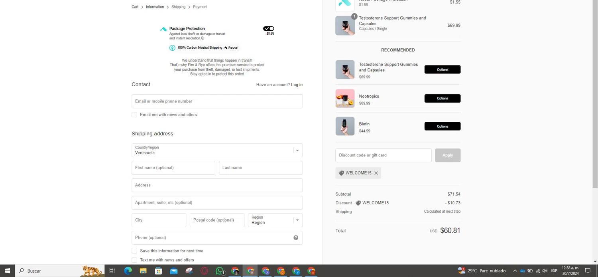598x277 pixels.
Task: Open Task View in taskbar
Action: coord(112,271)
